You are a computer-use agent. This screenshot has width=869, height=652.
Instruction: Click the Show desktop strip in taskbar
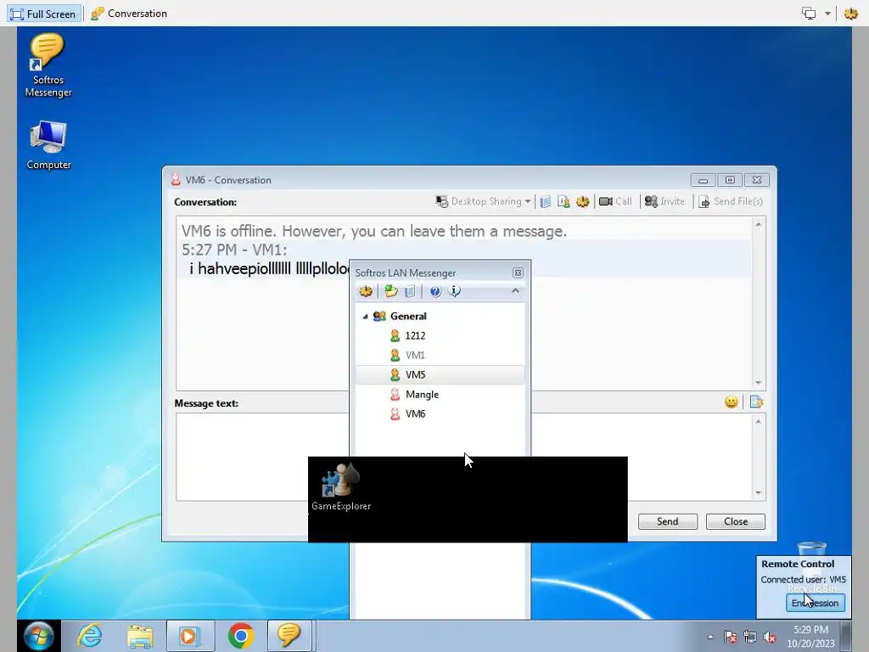click(846, 636)
